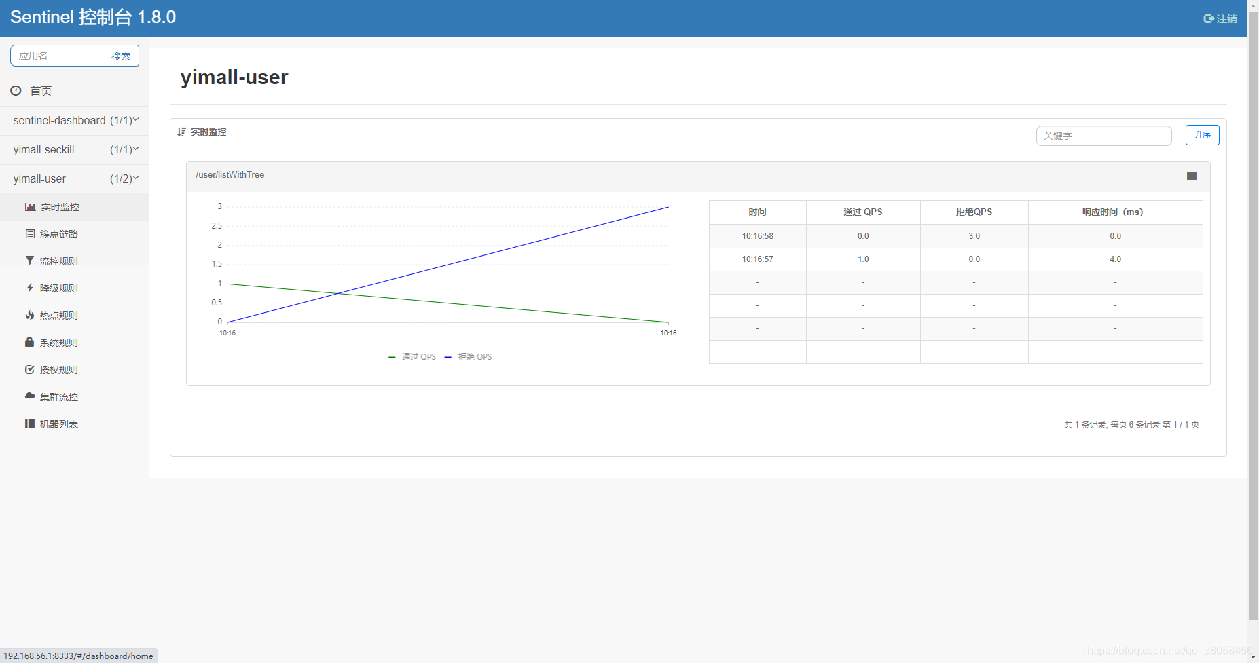This screenshot has height=663, width=1259.
Task: Open 热点规则 in the sidebar
Action: tap(75, 316)
